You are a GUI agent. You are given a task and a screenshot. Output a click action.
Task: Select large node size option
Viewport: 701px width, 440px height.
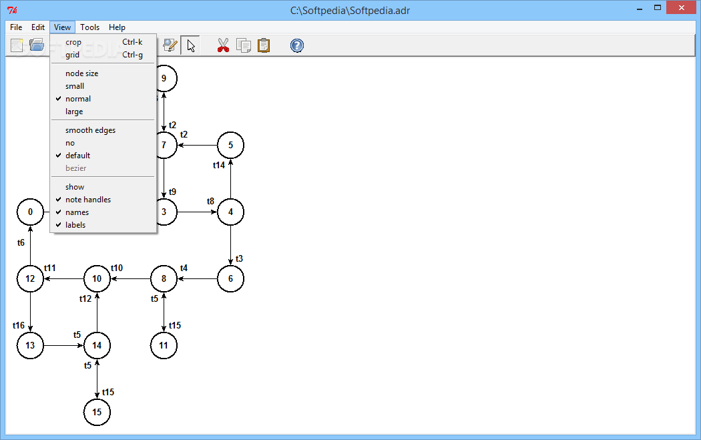[103, 112]
